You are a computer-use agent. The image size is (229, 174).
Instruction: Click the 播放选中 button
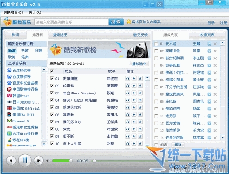[139, 64]
